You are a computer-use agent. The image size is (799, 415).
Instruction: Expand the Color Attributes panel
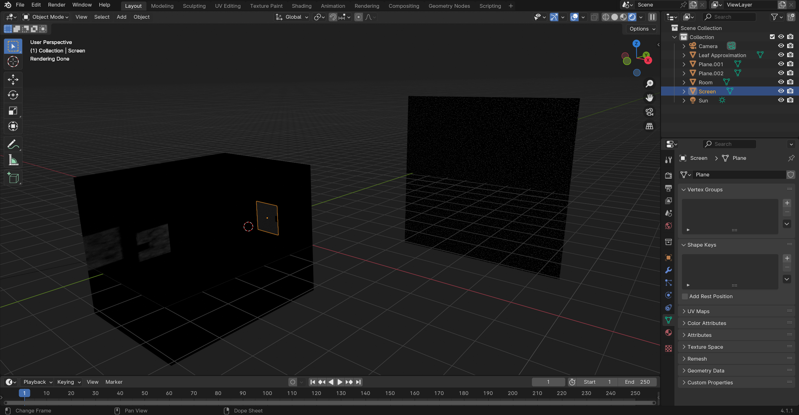pyautogui.click(x=706, y=323)
